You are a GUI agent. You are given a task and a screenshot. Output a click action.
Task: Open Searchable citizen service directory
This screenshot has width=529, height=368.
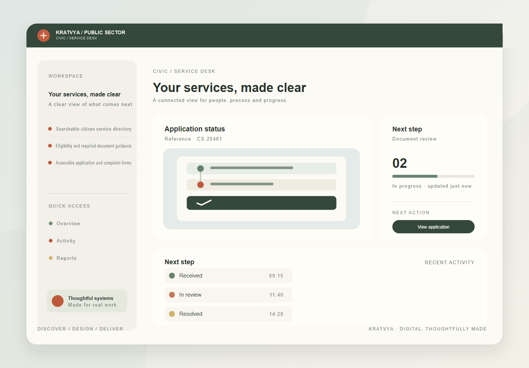93,129
